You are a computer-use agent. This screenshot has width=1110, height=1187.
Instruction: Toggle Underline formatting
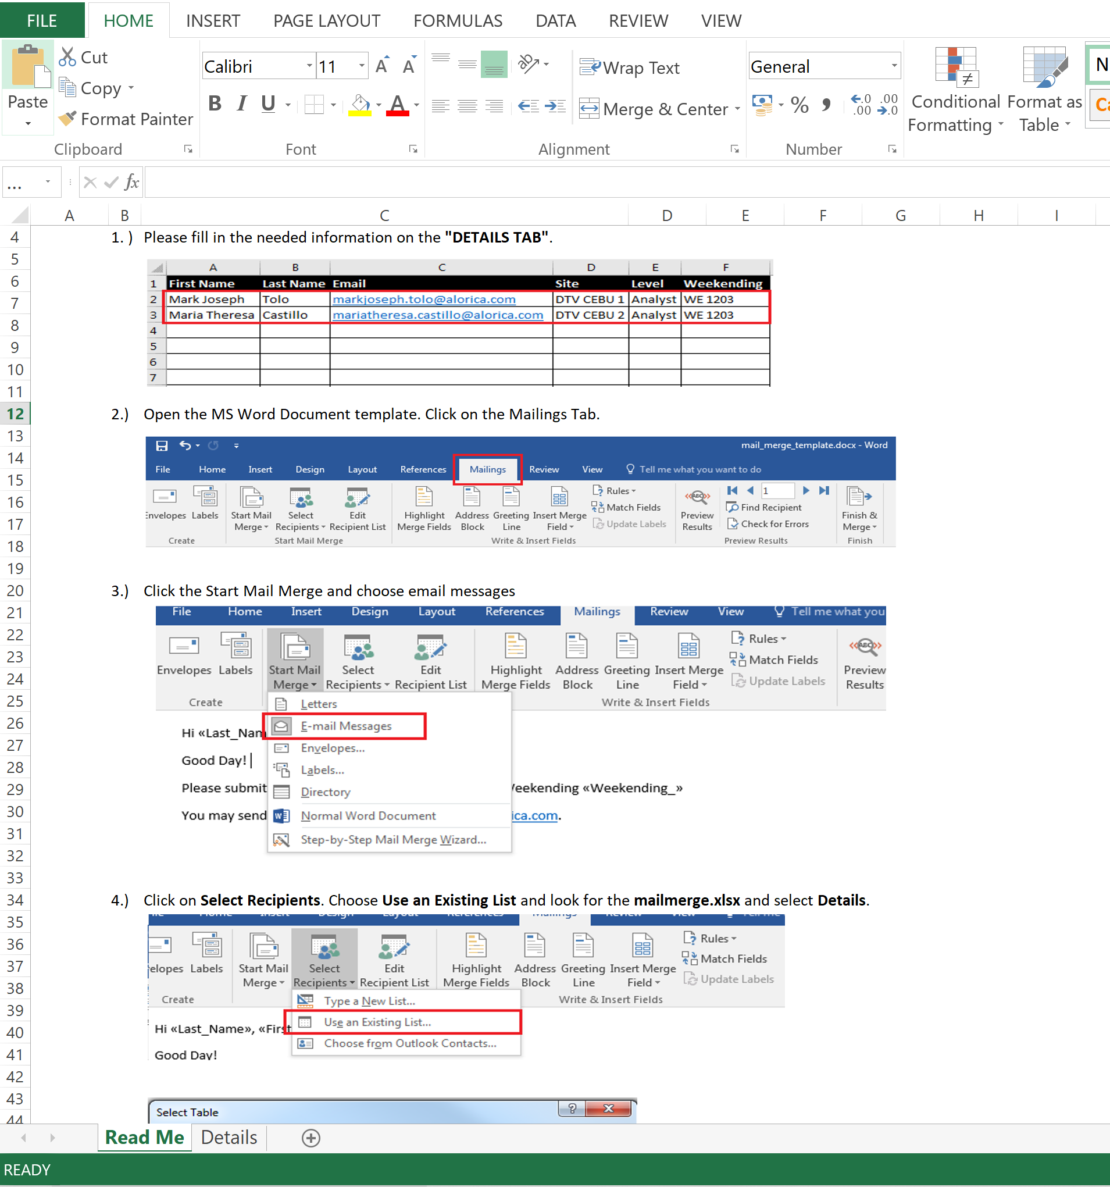(268, 105)
